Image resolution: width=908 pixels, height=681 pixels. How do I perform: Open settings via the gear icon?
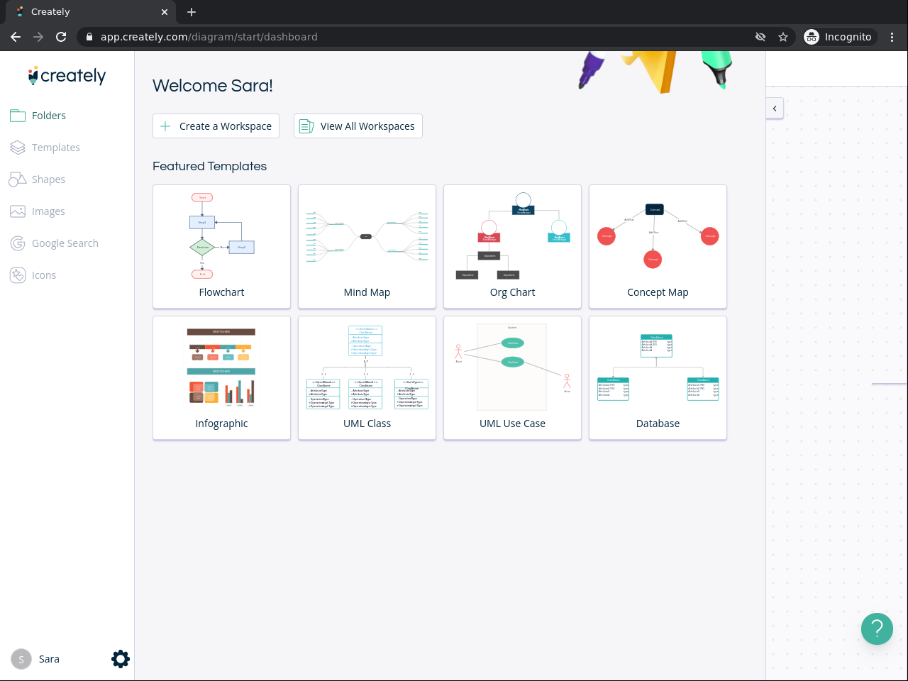(x=121, y=659)
